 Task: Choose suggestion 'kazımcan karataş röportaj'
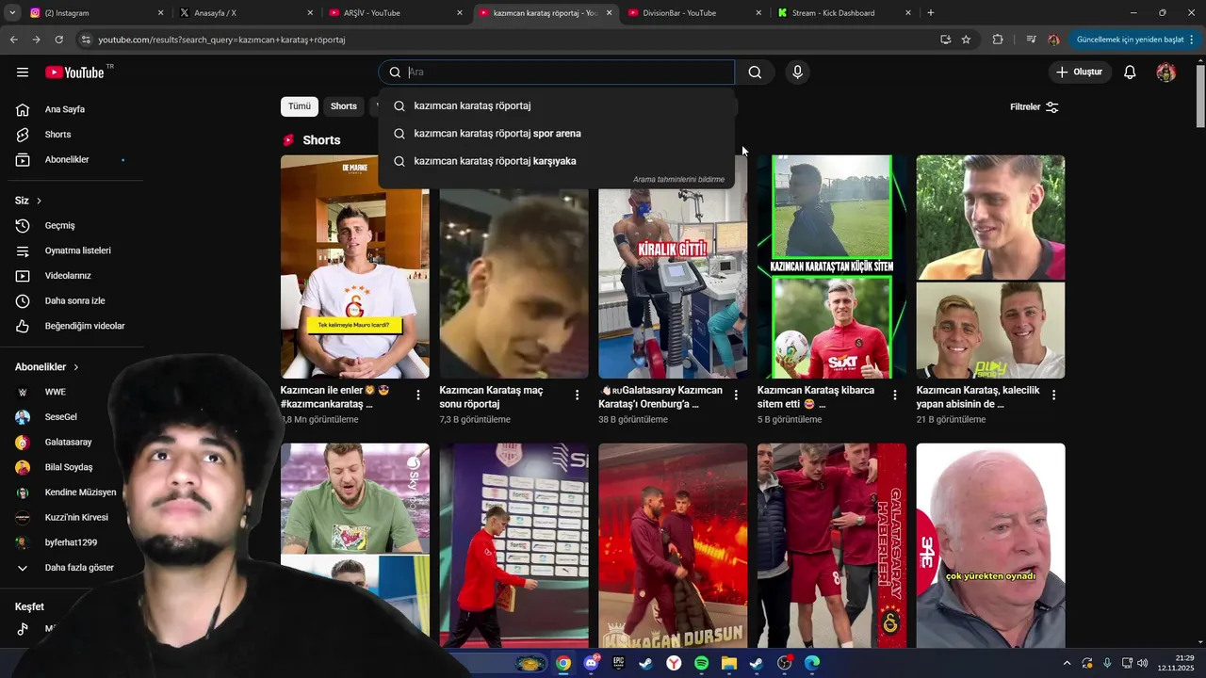tap(556, 106)
